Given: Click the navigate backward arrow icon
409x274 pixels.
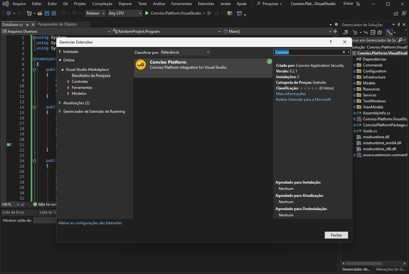Looking at the screenshot, I should (9, 13).
